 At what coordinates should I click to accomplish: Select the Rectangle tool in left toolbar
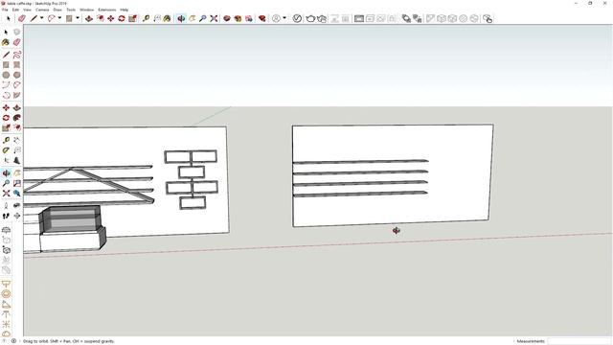6,65
